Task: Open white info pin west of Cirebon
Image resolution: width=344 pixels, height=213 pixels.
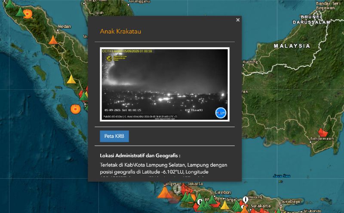Action: [200, 202]
